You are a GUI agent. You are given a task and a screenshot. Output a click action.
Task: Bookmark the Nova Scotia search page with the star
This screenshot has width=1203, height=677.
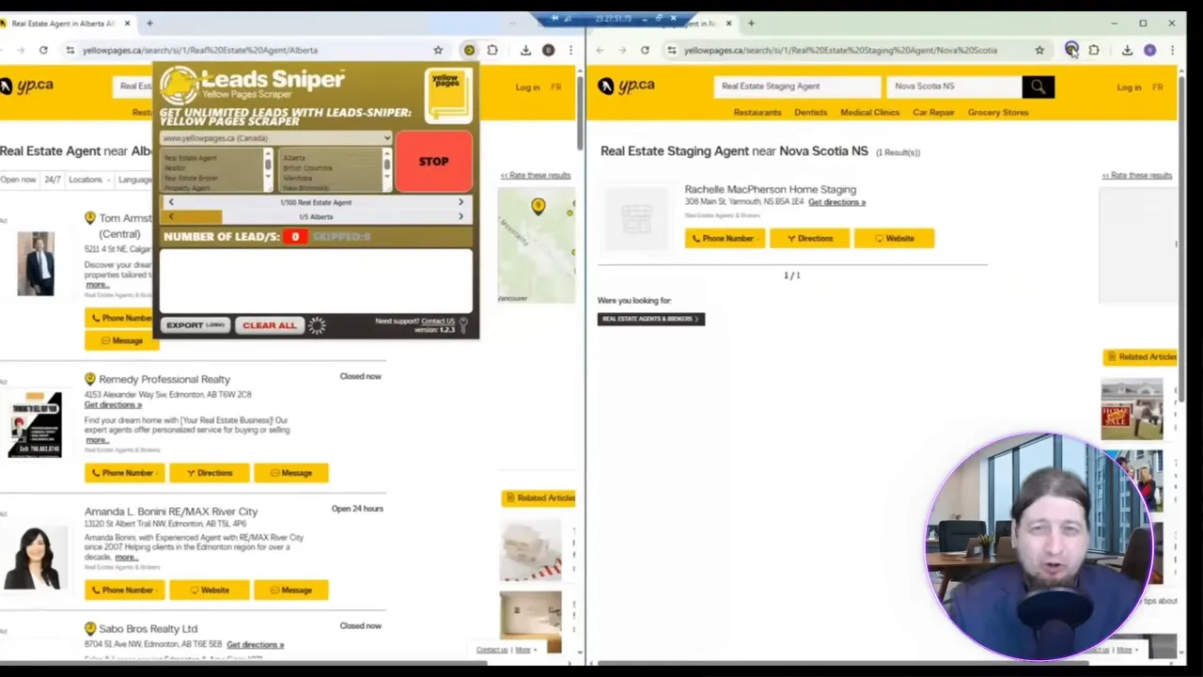pyautogui.click(x=1039, y=50)
